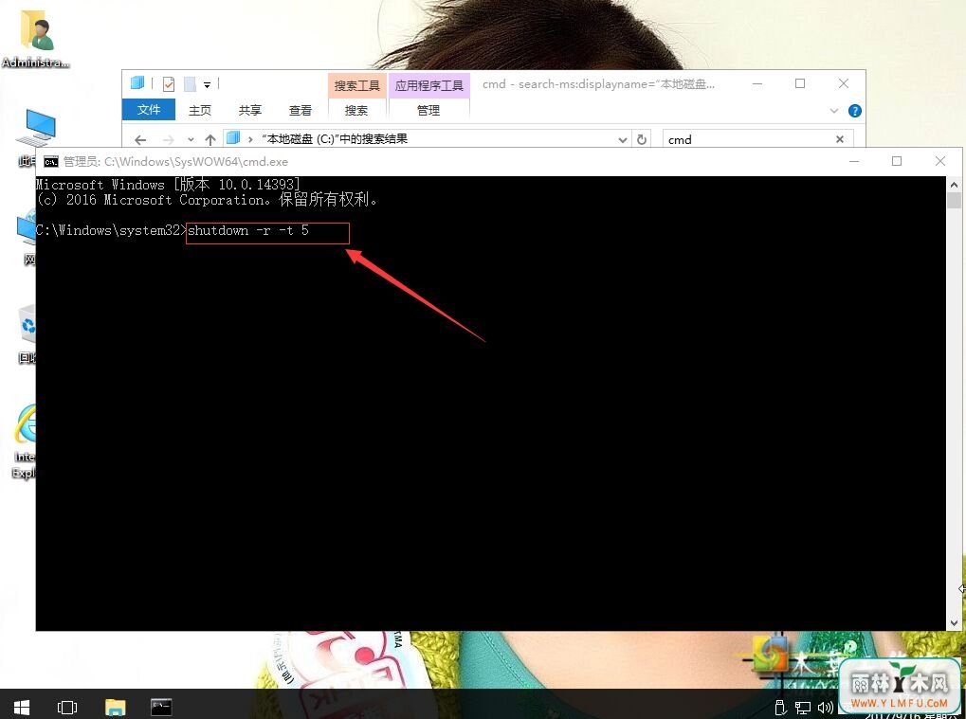Open the Recycle Bin desktop icon

point(27,333)
